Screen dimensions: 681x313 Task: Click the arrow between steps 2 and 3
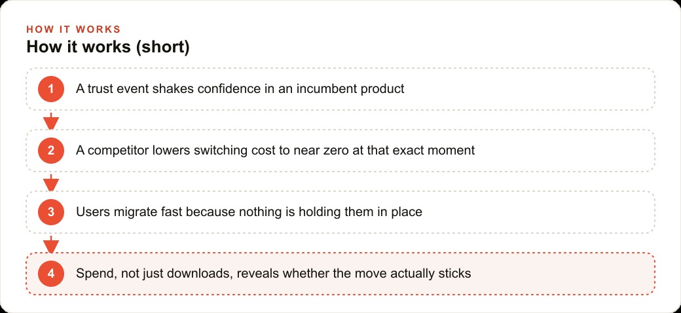[x=51, y=183]
